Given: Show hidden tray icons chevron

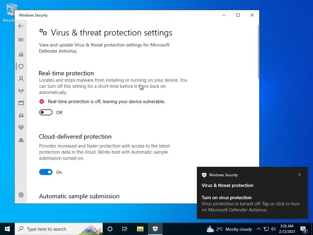Looking at the screenshot, I should pyautogui.click(x=259, y=229).
